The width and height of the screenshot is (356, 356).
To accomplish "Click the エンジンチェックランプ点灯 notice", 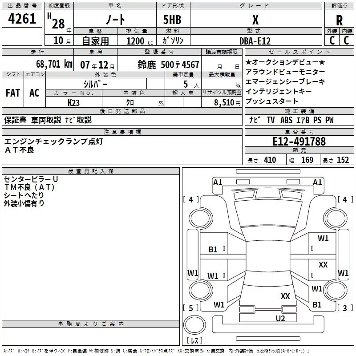I will coord(54,141).
